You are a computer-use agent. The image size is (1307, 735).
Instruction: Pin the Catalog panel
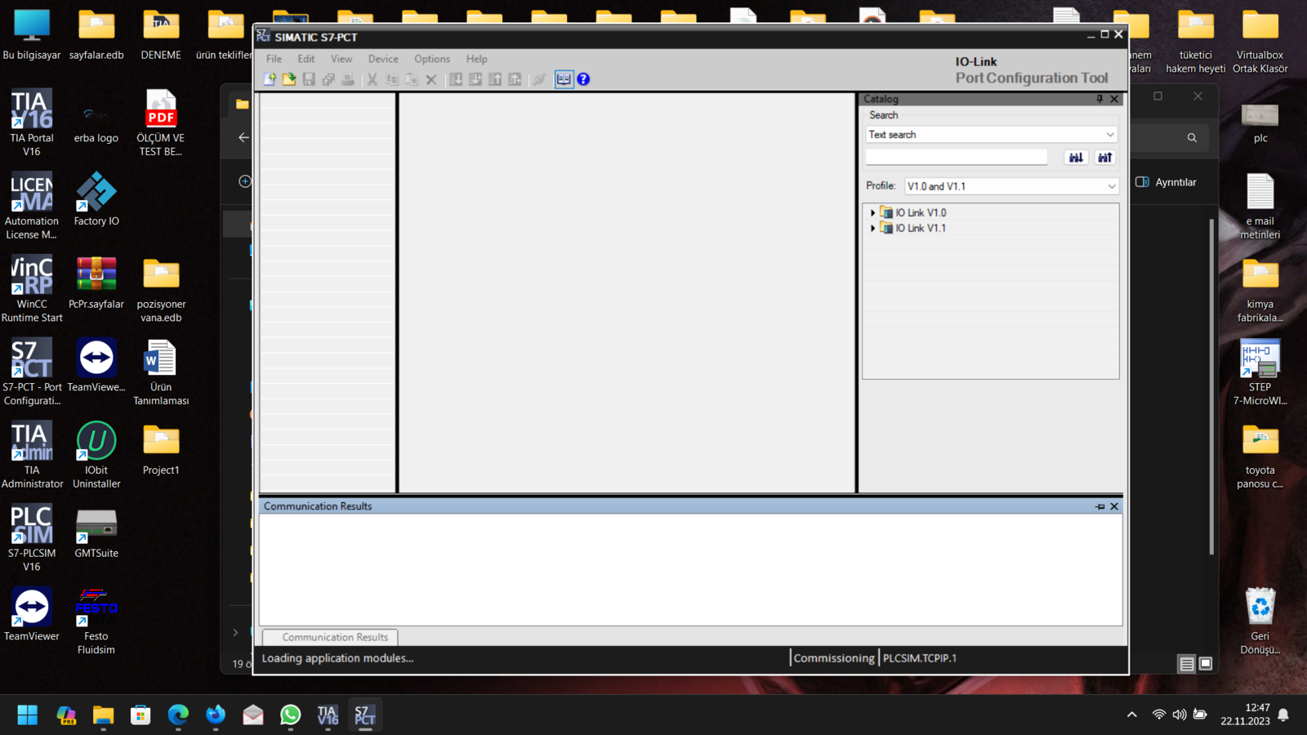(1100, 99)
